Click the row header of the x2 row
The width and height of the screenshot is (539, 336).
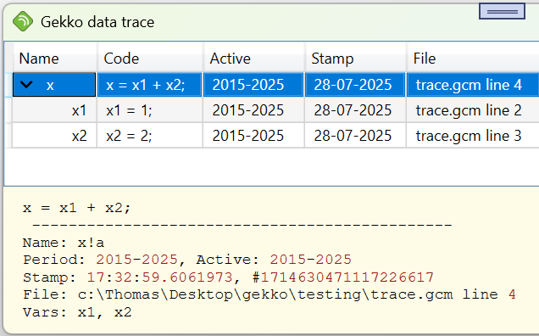pos(8,136)
